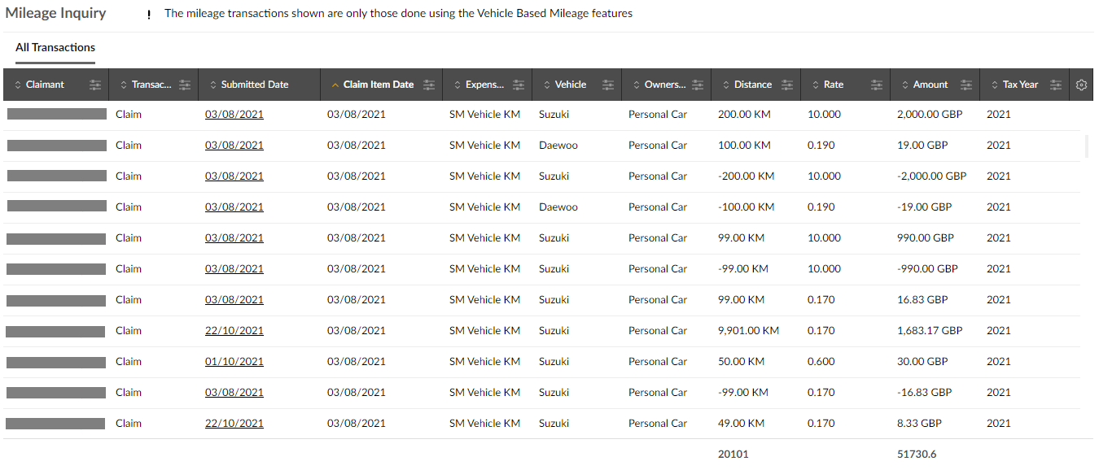
Task: Click the 990.00 GBP amount cell
Action: (x=926, y=238)
